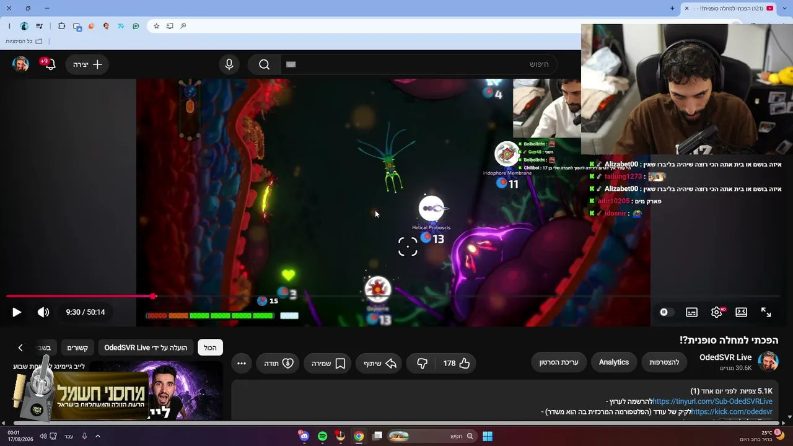
Task: Open Chrome media controls icon
Action: 40,26
